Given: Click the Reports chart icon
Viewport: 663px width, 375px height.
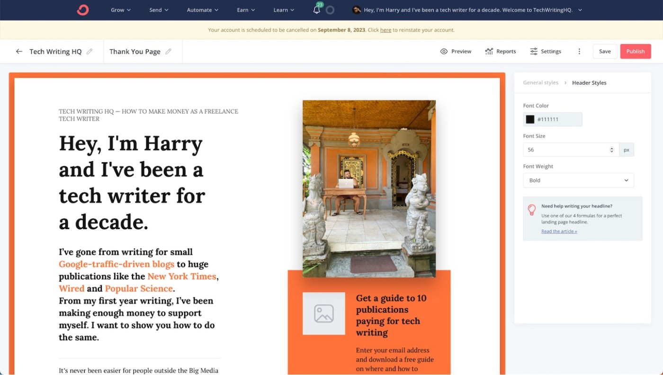Looking at the screenshot, I should pyautogui.click(x=489, y=51).
